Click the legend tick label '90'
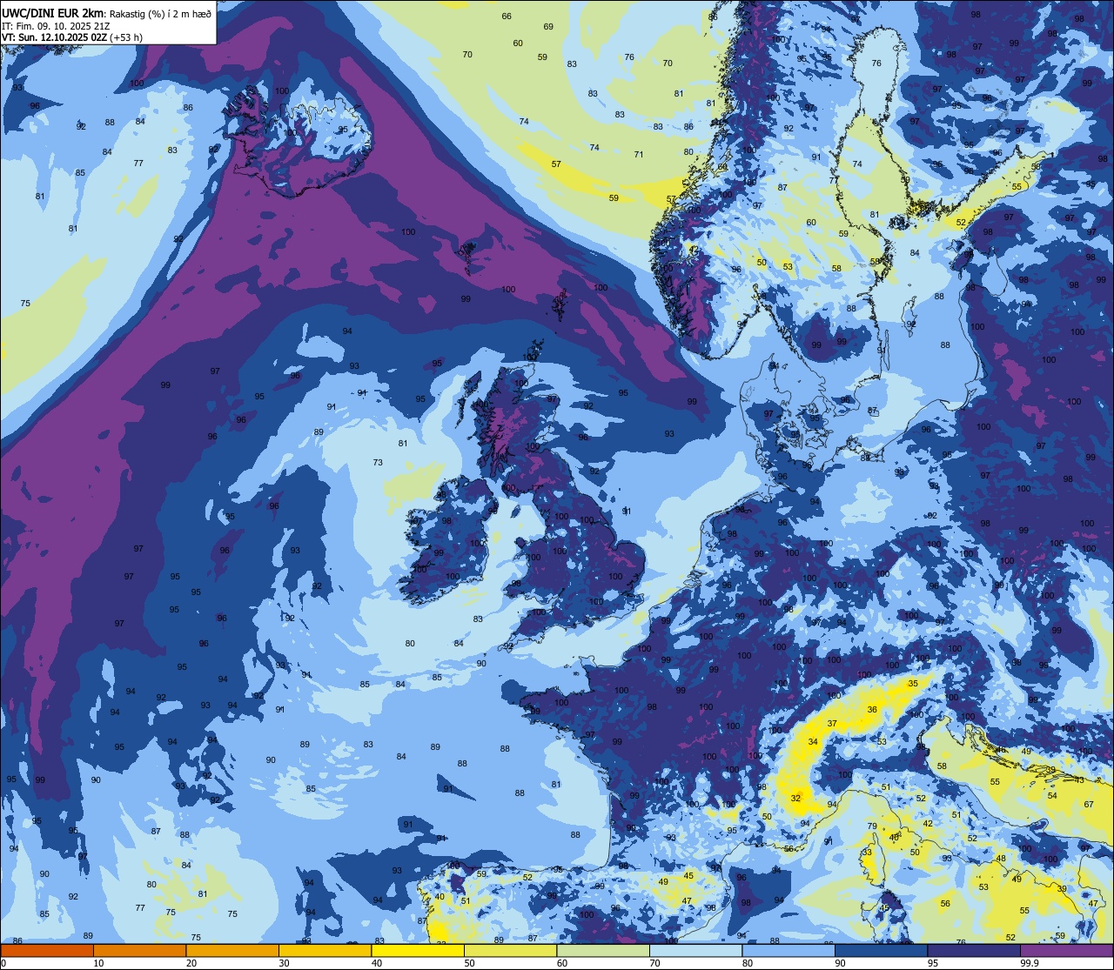1114x970 pixels. point(840,963)
